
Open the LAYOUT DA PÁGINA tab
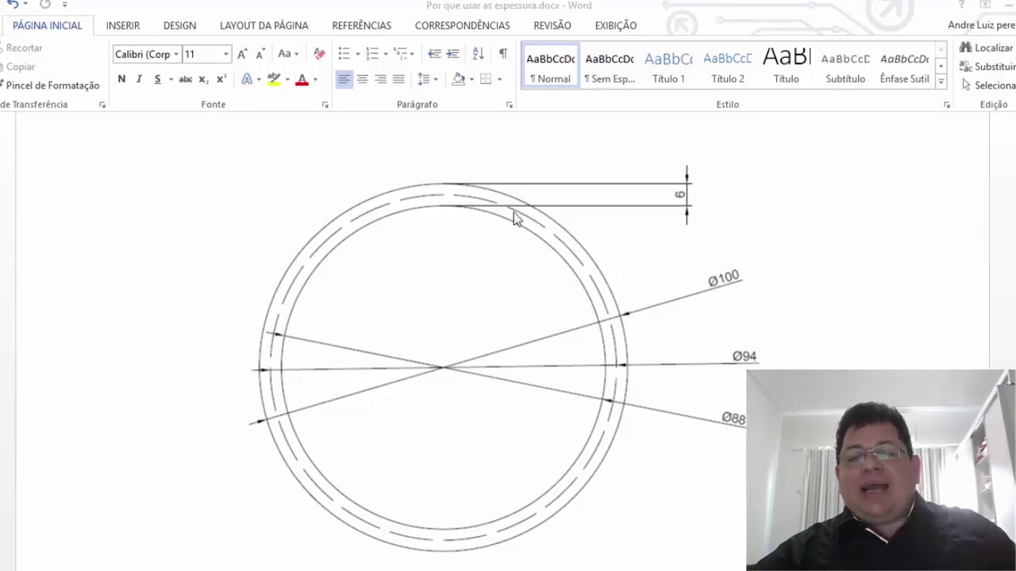pos(264,25)
